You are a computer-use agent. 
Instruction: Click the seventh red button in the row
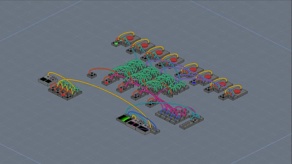(x=222, y=84)
